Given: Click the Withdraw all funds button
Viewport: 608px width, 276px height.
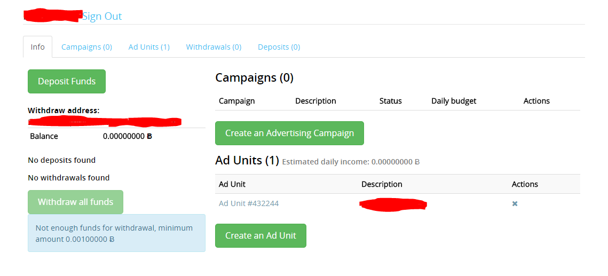Looking at the screenshot, I should (75, 202).
